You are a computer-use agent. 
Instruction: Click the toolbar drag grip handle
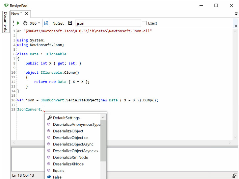(13, 23)
